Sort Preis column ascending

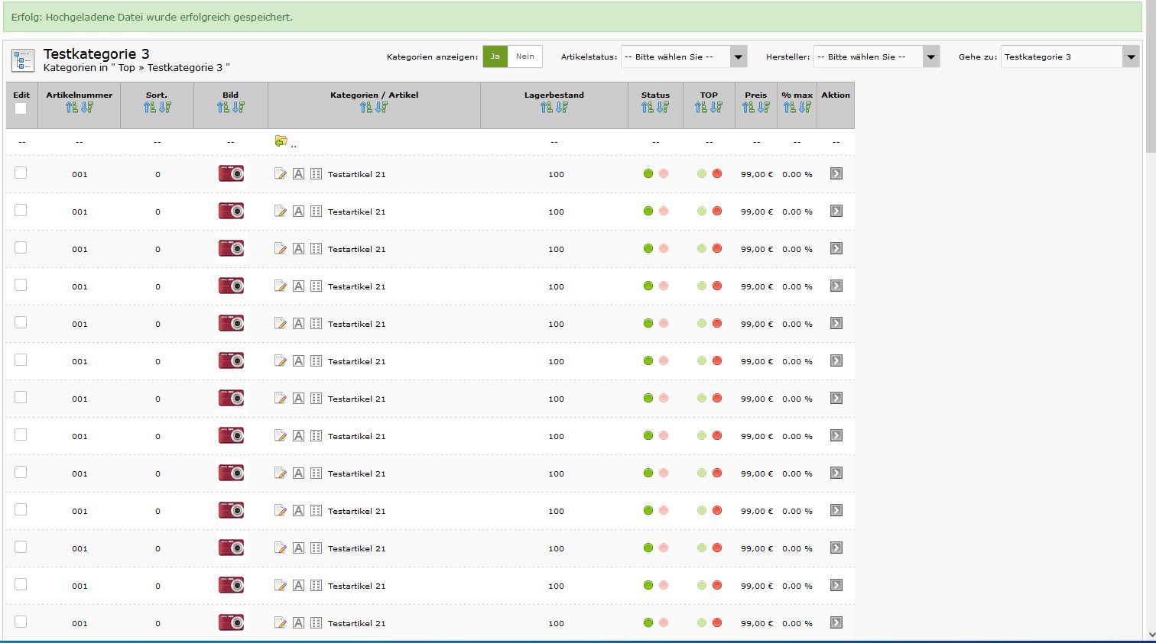point(748,108)
